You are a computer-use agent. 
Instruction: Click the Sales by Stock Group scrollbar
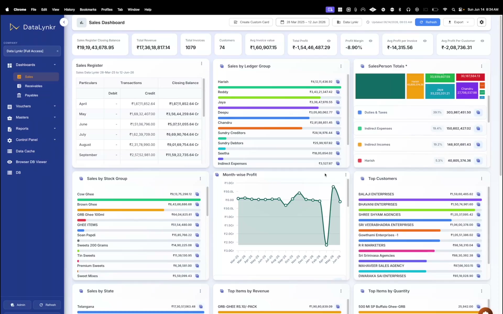(x=207, y=201)
